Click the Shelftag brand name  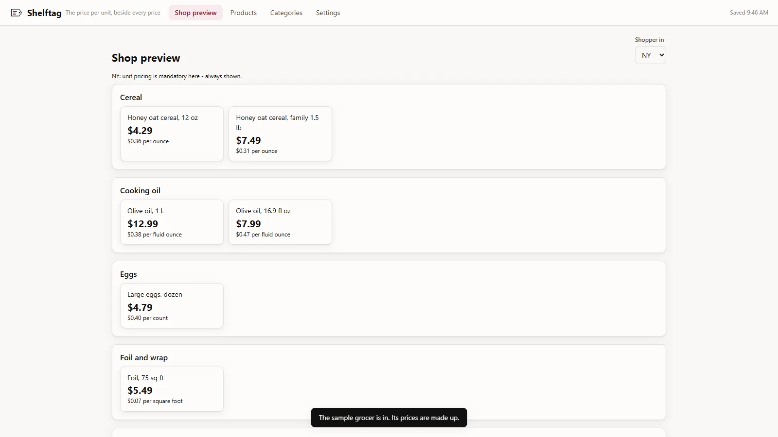[44, 13]
